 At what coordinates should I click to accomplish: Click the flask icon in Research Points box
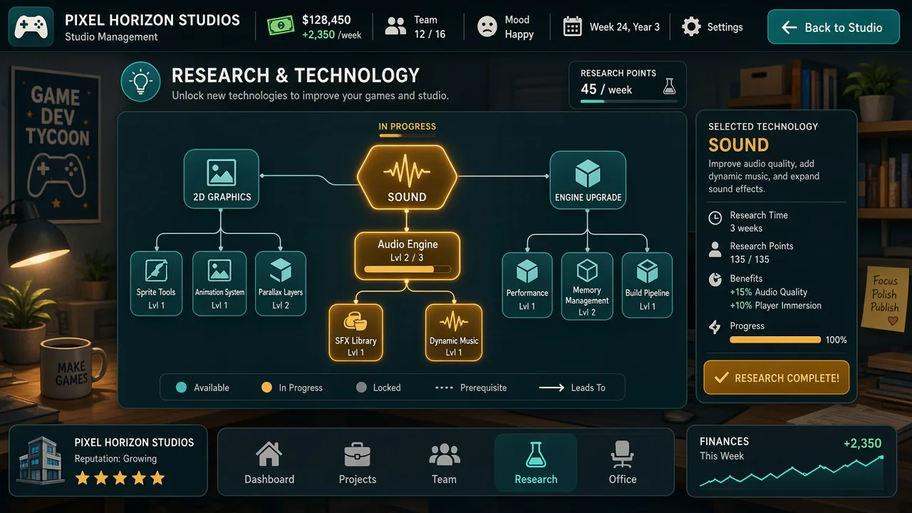coord(668,87)
